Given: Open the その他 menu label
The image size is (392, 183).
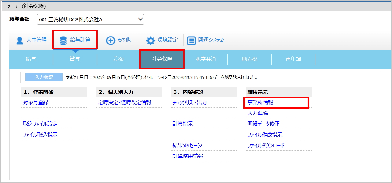Looking at the screenshot, I should coord(124,40).
